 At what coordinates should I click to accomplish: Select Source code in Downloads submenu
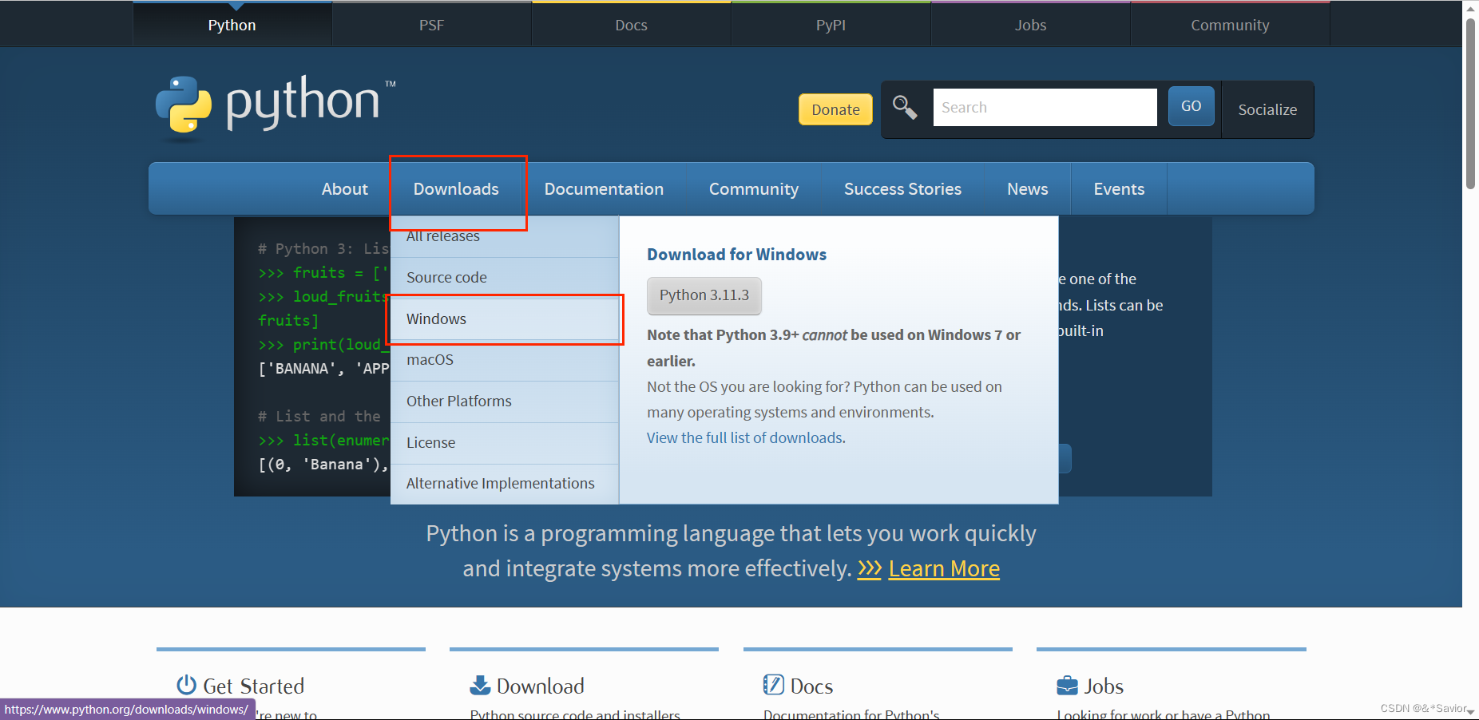click(505, 278)
